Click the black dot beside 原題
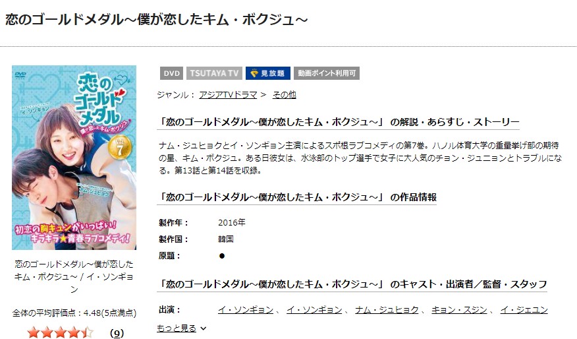 pyautogui.click(x=221, y=256)
